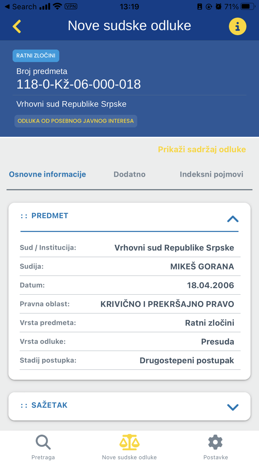259x461 pixels.
Task: Tap the VPN indicator in the status bar
Action: pos(70,6)
